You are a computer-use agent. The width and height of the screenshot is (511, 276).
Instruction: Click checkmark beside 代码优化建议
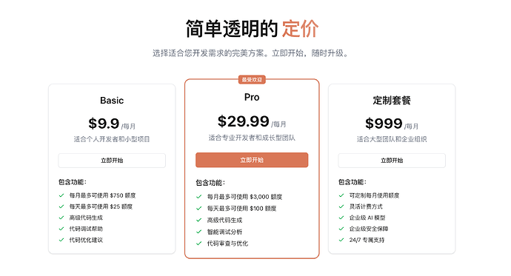pos(61,240)
